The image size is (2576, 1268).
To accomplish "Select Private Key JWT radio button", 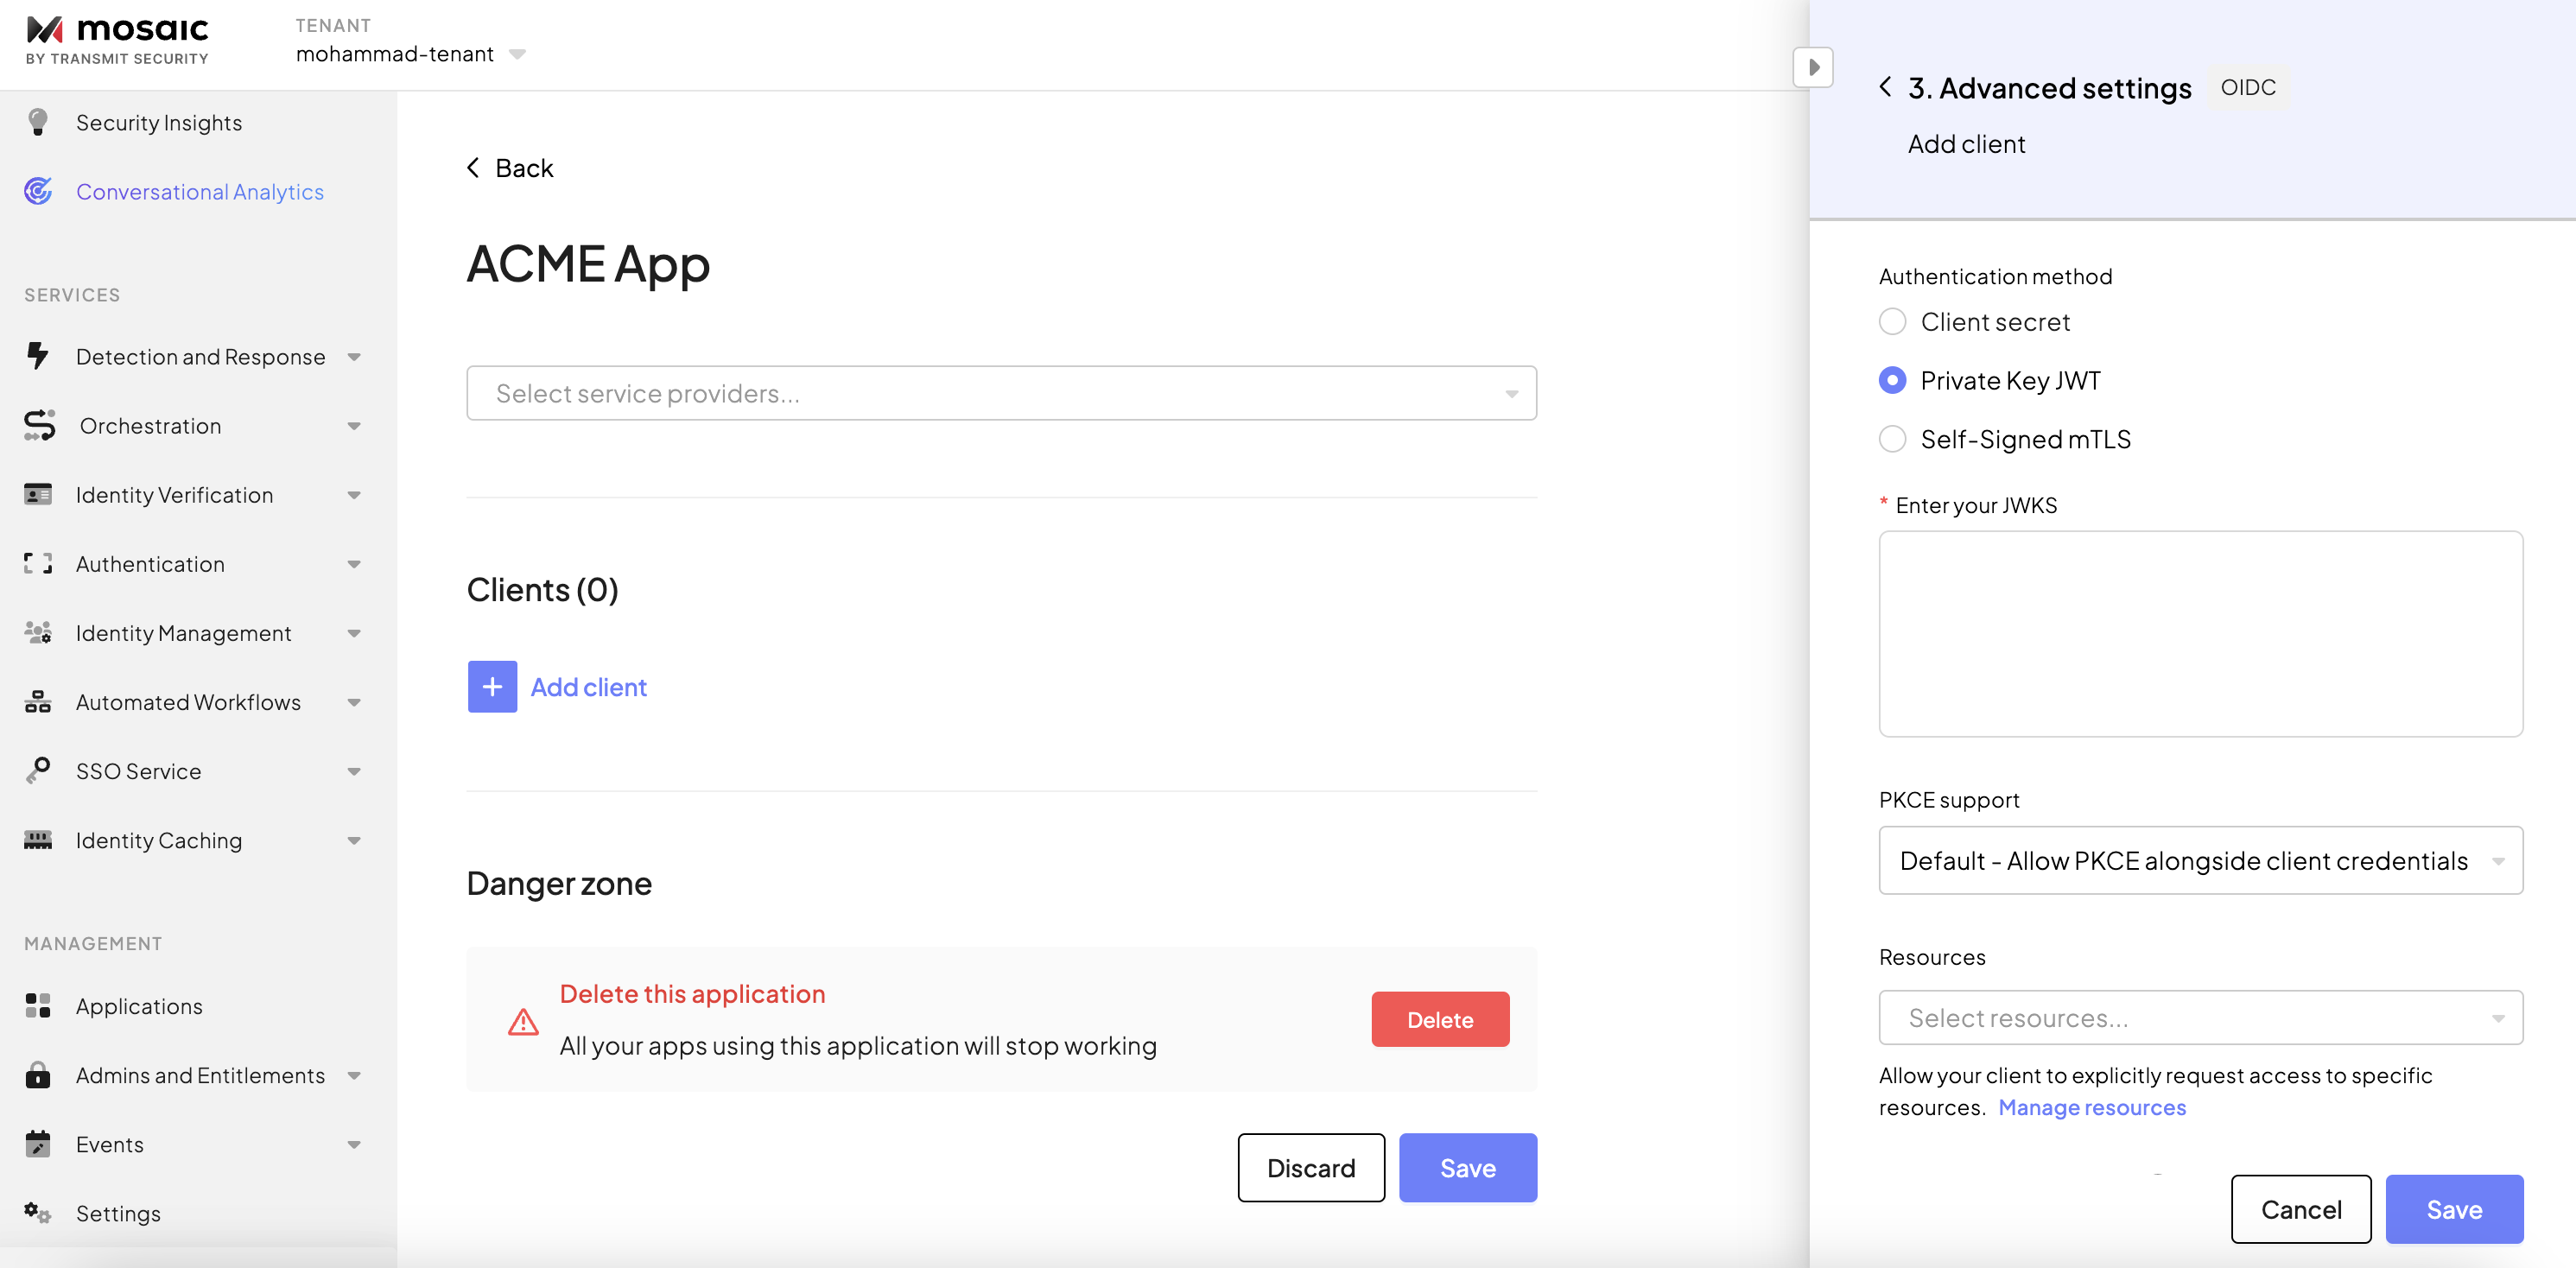I will [1892, 380].
